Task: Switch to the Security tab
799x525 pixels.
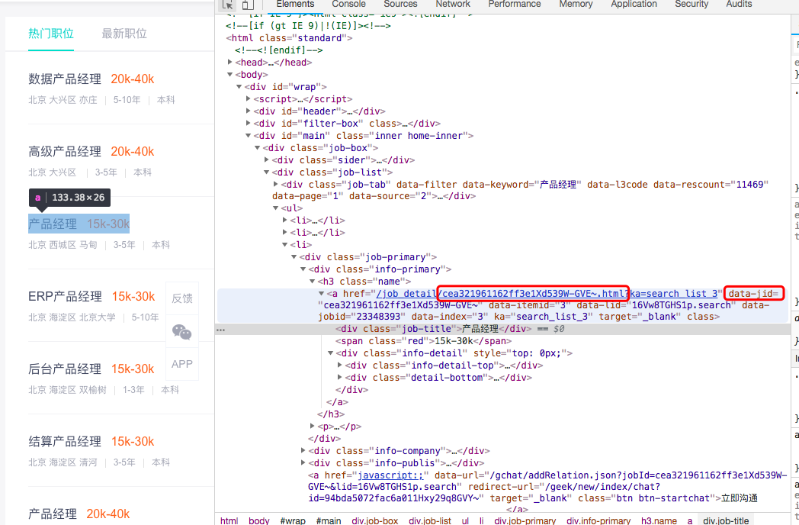Action: point(692,4)
